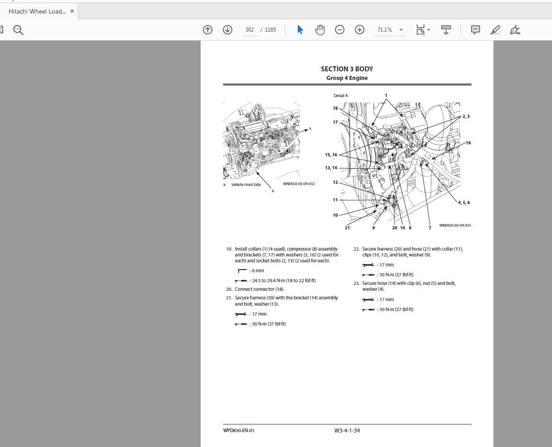Viewport: 552px width, 447px height.
Task: Click the Zoom In icon
Action: [359, 29]
